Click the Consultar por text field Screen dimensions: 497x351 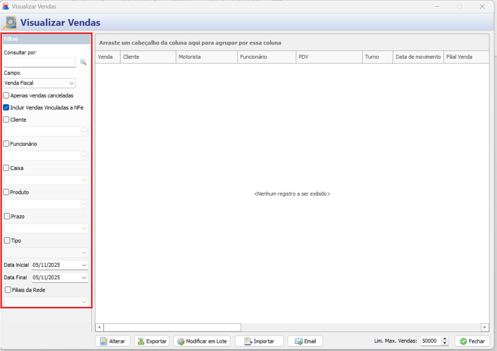click(40, 62)
